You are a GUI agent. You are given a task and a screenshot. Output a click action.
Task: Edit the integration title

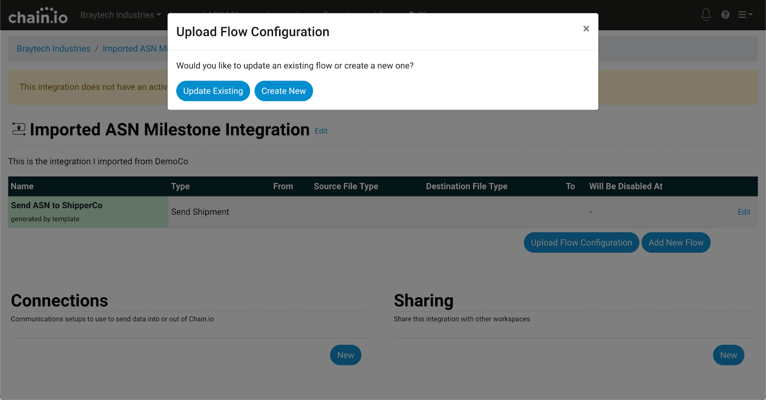point(321,131)
